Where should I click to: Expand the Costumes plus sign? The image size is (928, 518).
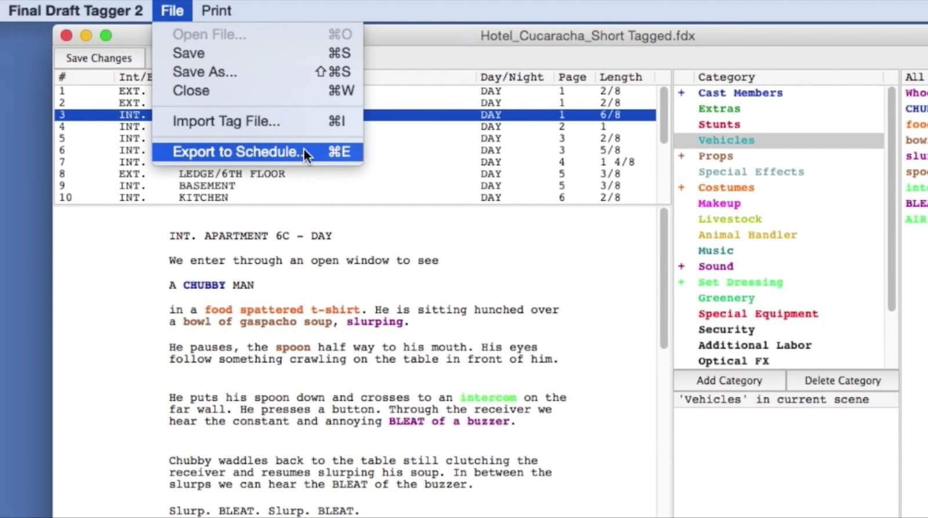point(681,187)
